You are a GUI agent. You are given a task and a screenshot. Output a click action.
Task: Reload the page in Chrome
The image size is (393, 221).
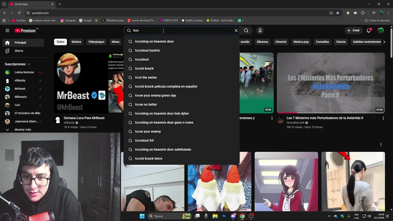pyautogui.click(x=19, y=13)
